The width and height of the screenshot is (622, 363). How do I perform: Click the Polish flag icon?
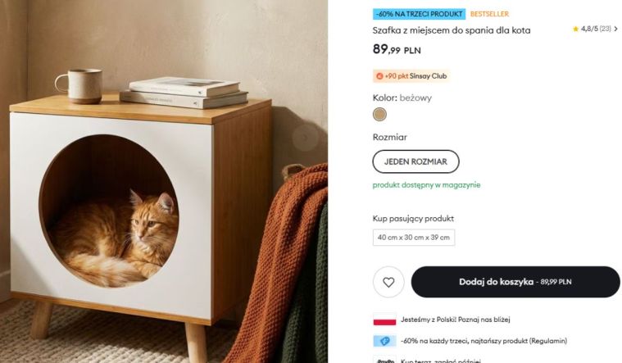[x=384, y=320]
